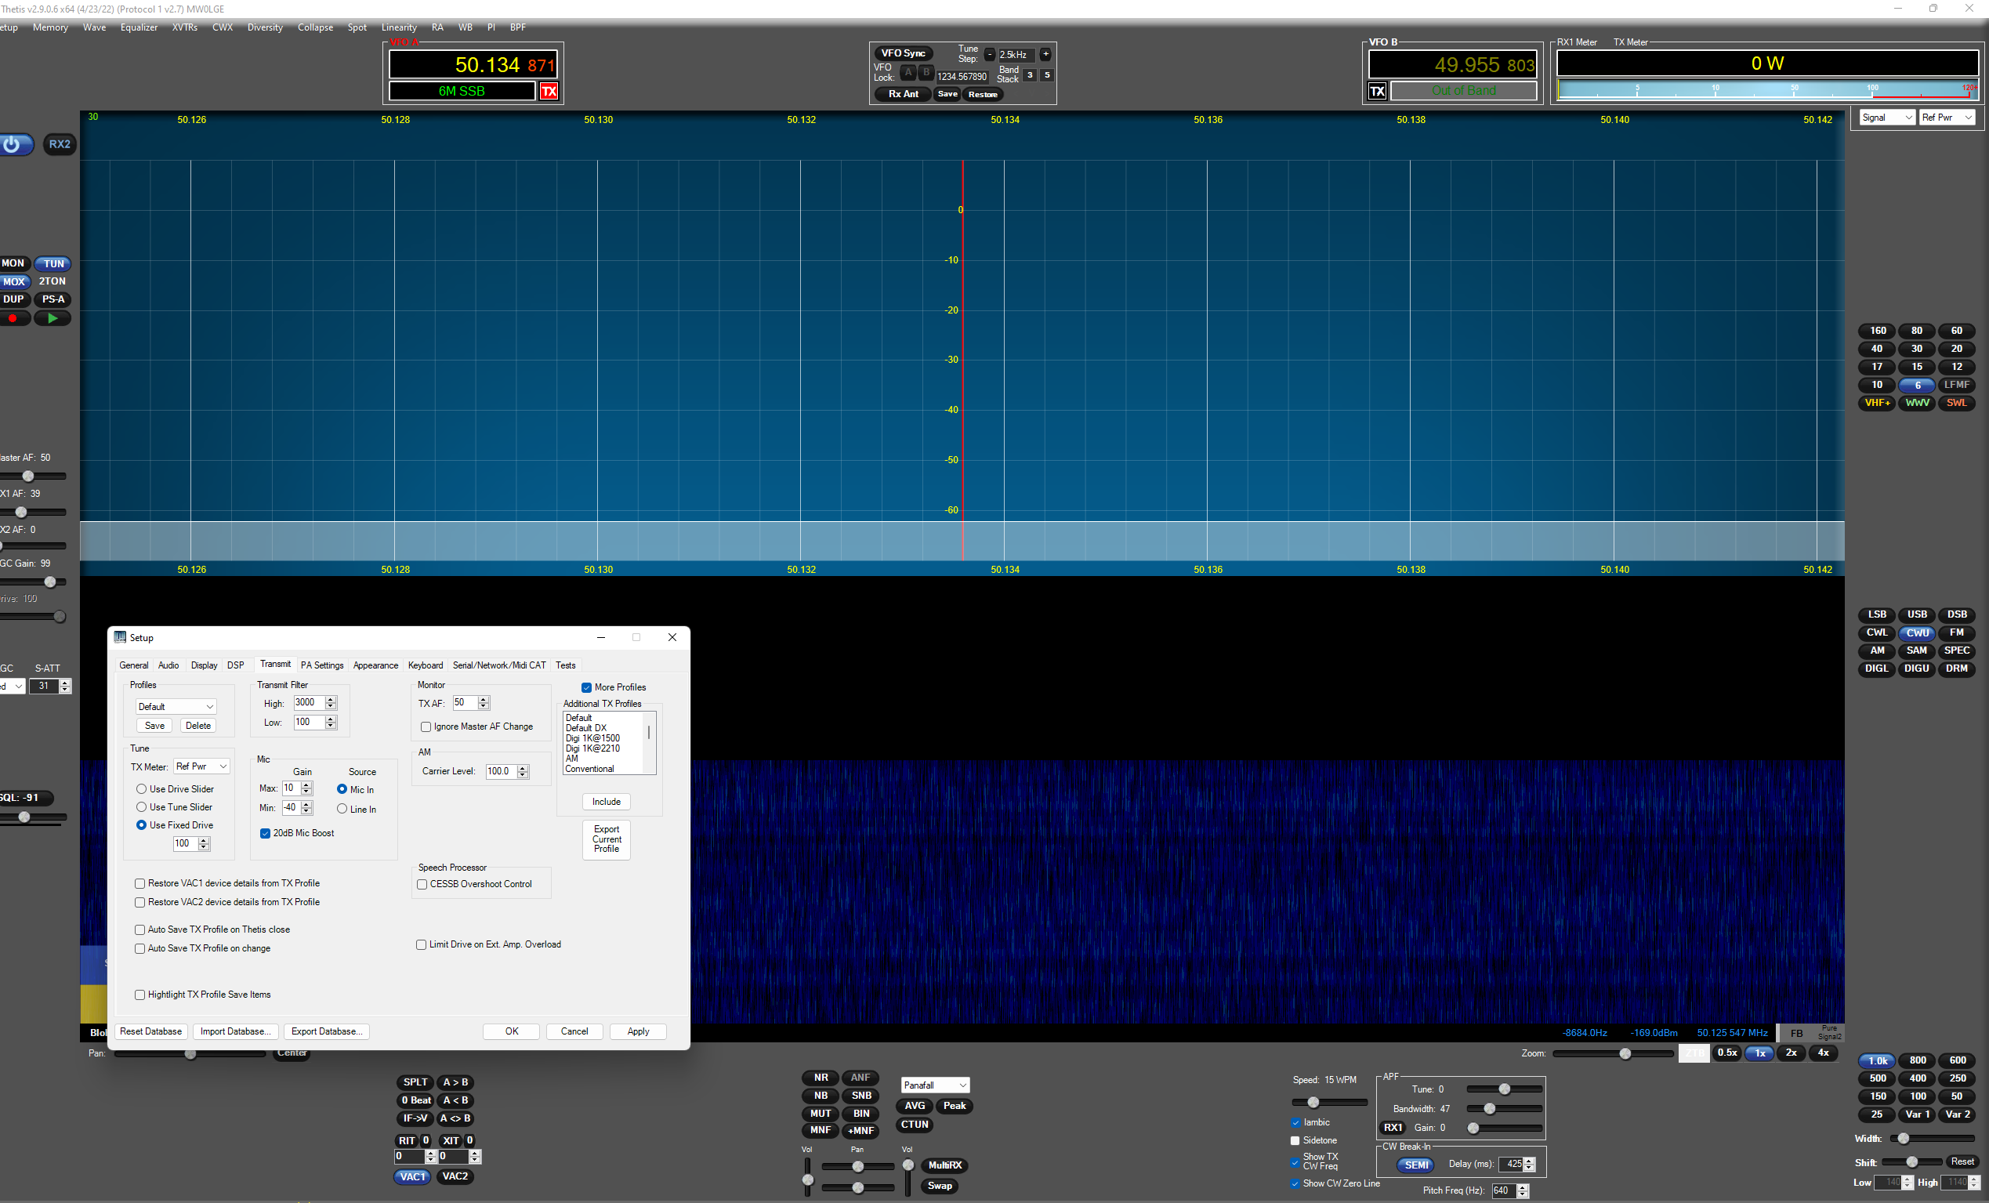
Task: Select Use Drive Slider radio option
Action: click(141, 790)
